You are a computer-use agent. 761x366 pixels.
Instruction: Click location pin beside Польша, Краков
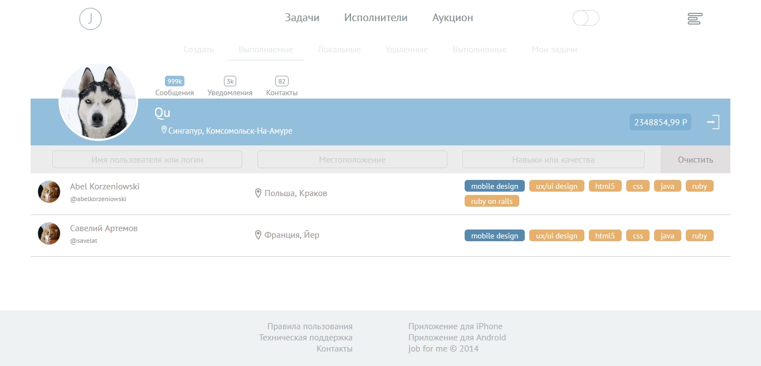tap(258, 193)
